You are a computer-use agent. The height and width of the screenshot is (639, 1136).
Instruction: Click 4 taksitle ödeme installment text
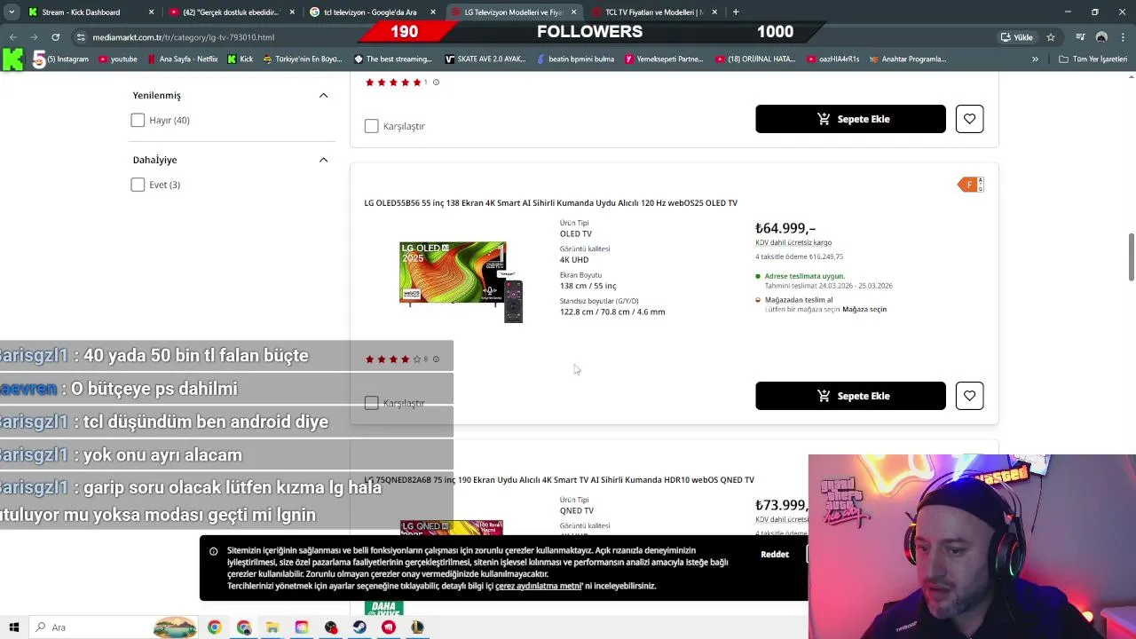click(800, 256)
